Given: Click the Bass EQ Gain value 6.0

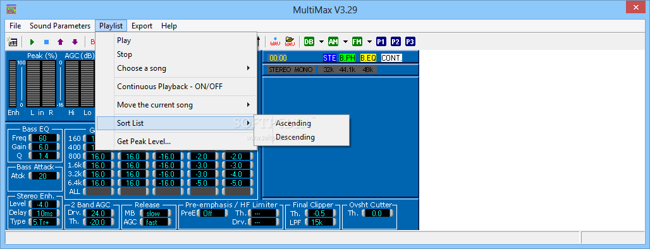Looking at the screenshot, I should [44, 147].
